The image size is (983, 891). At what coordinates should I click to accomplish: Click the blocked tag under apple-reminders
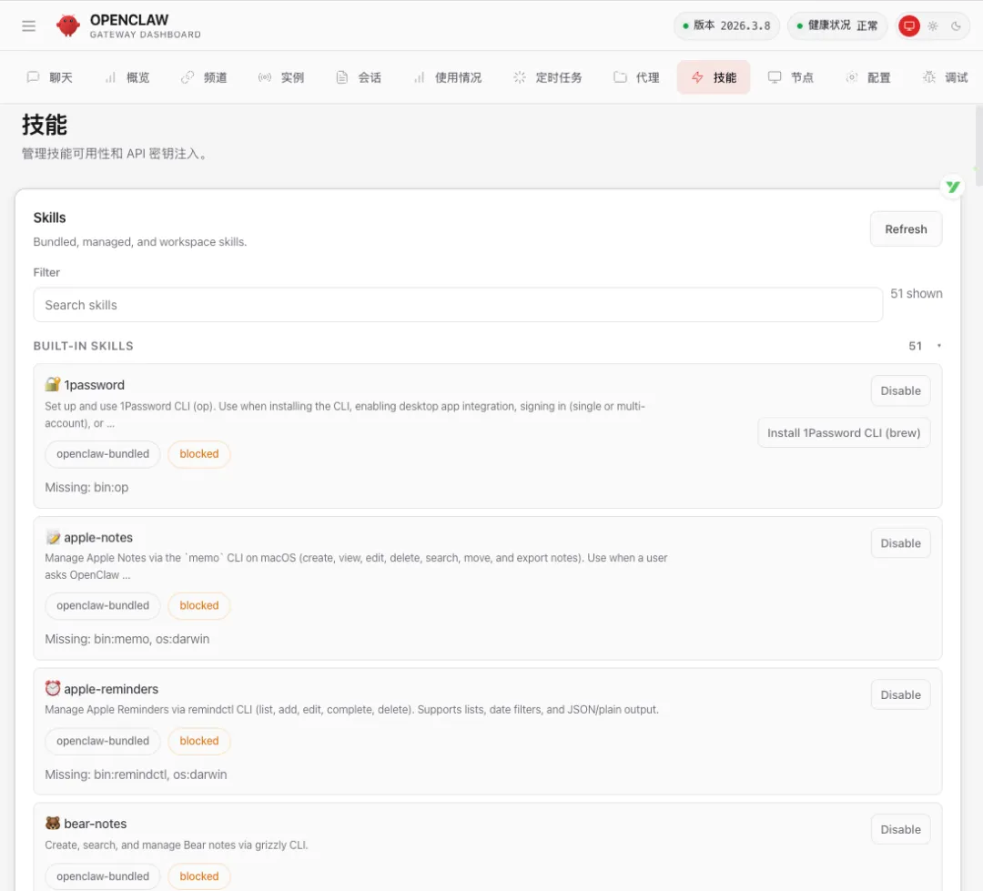coord(198,741)
